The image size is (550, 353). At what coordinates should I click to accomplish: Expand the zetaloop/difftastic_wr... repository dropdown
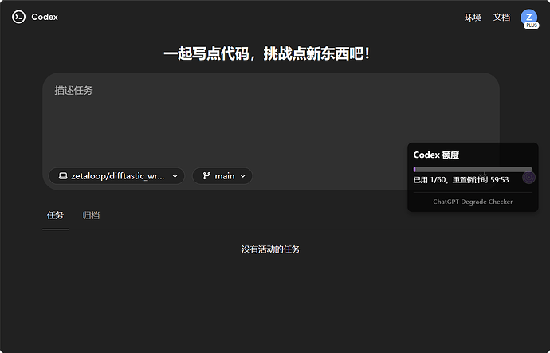[x=117, y=175]
